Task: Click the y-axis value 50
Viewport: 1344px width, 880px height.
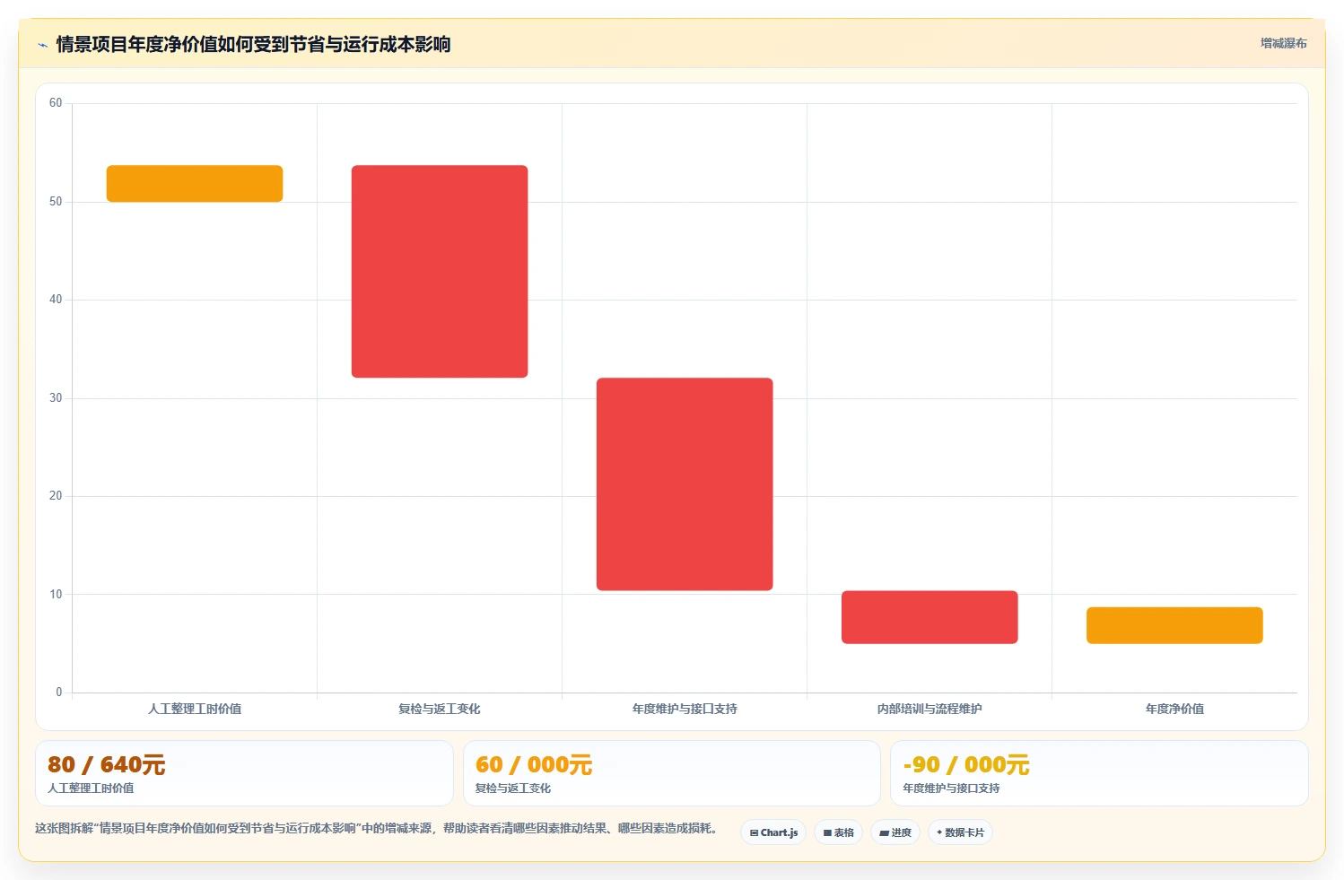Action: (56, 202)
